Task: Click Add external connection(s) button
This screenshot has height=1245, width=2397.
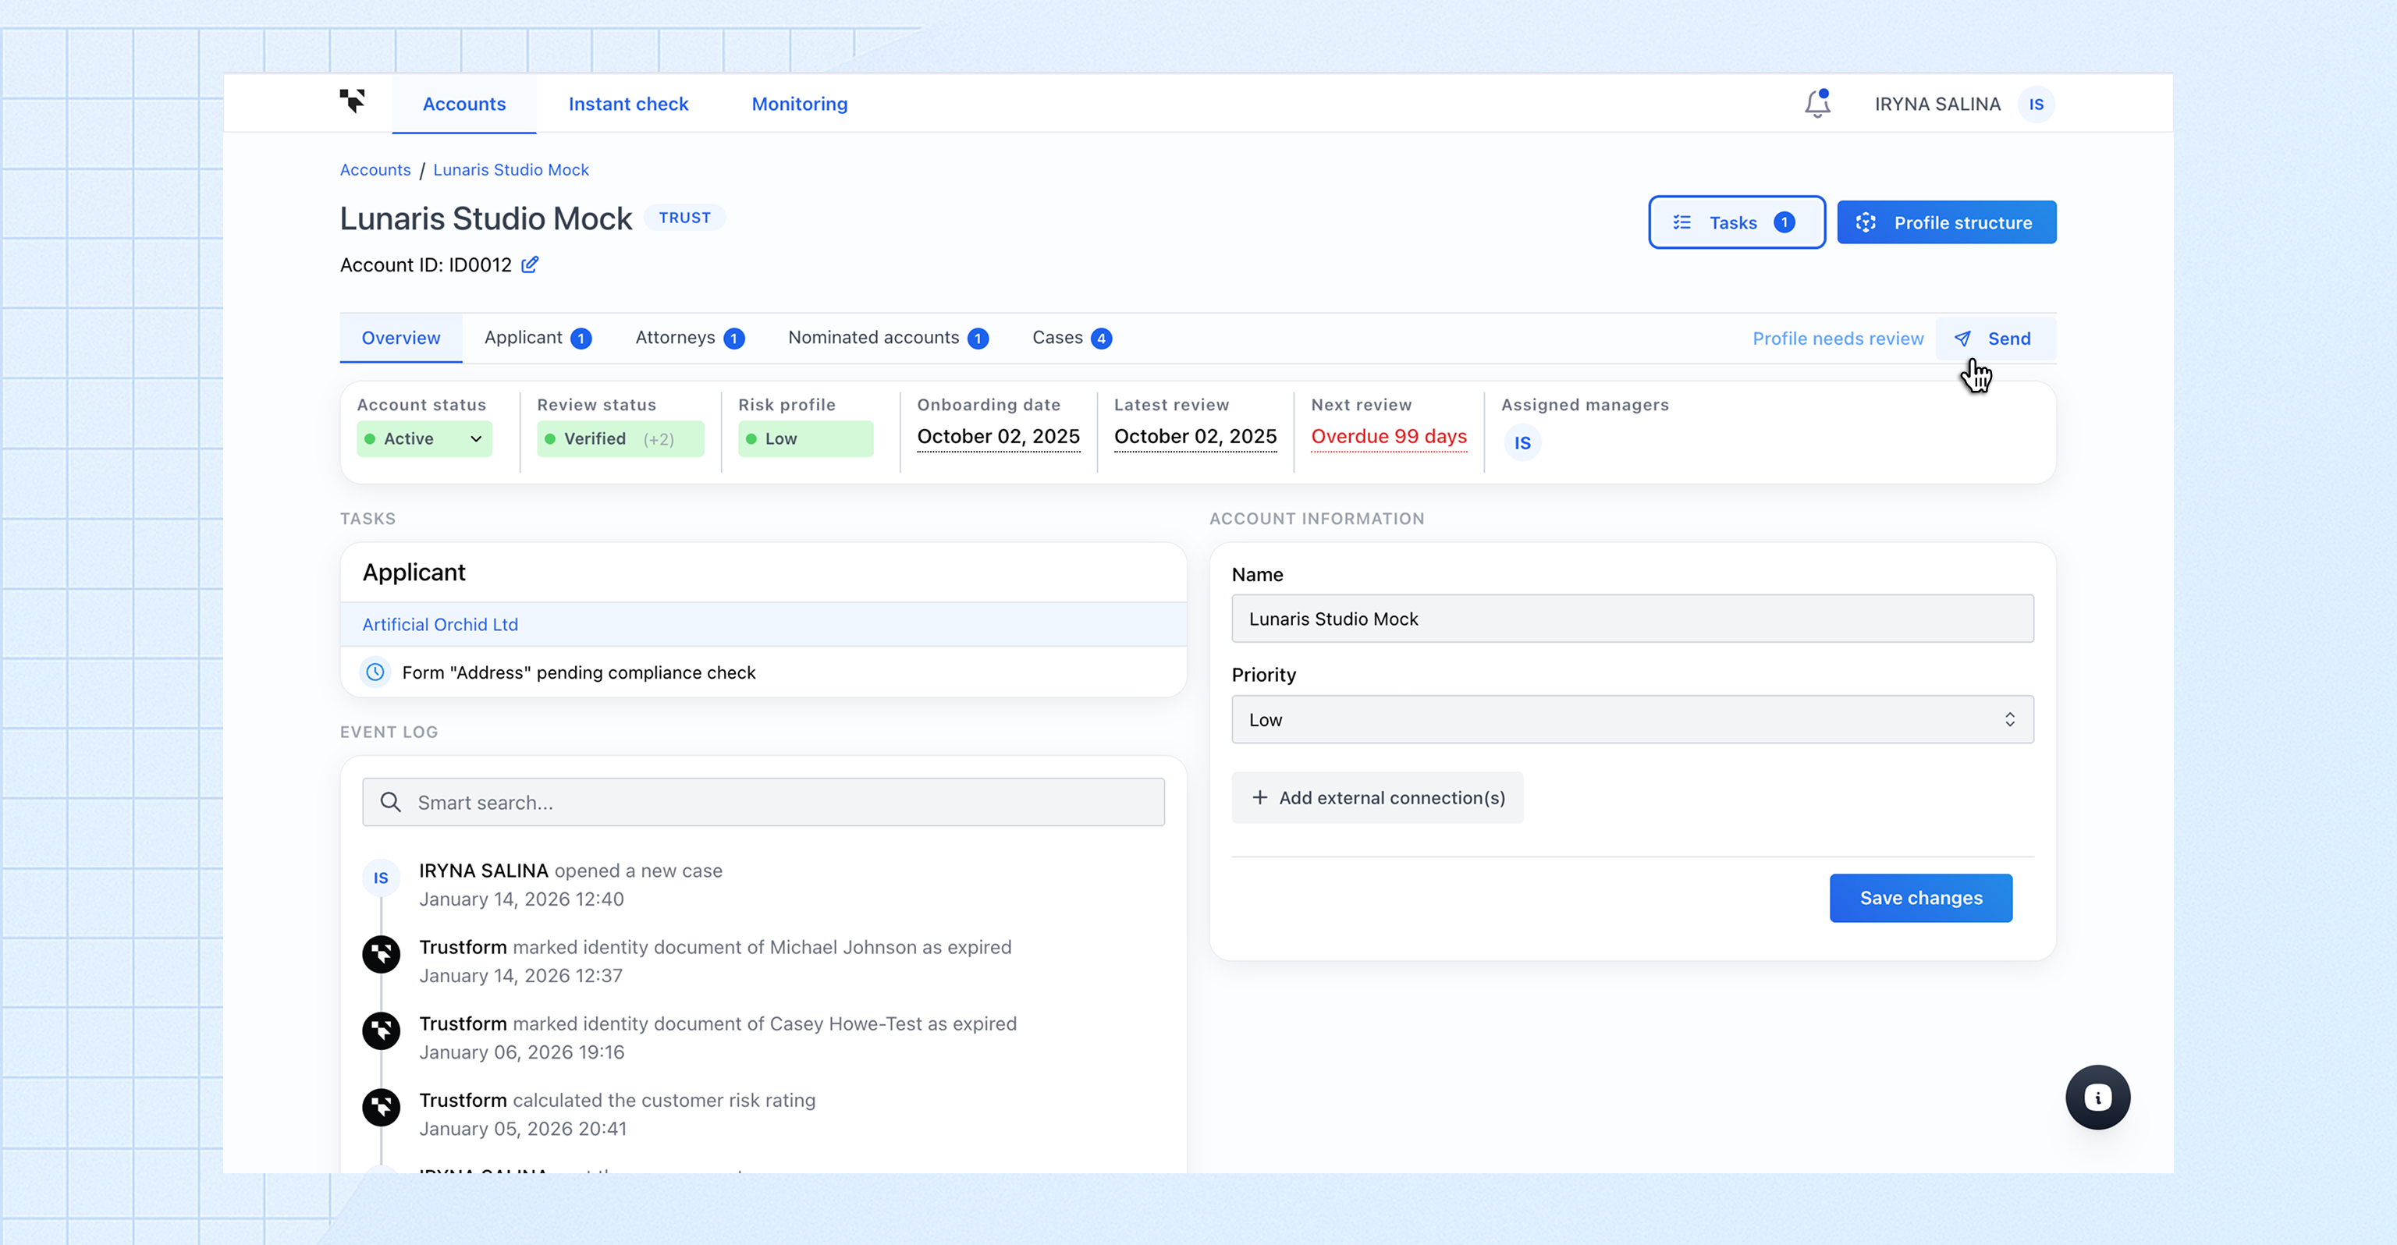Action: coord(1376,797)
